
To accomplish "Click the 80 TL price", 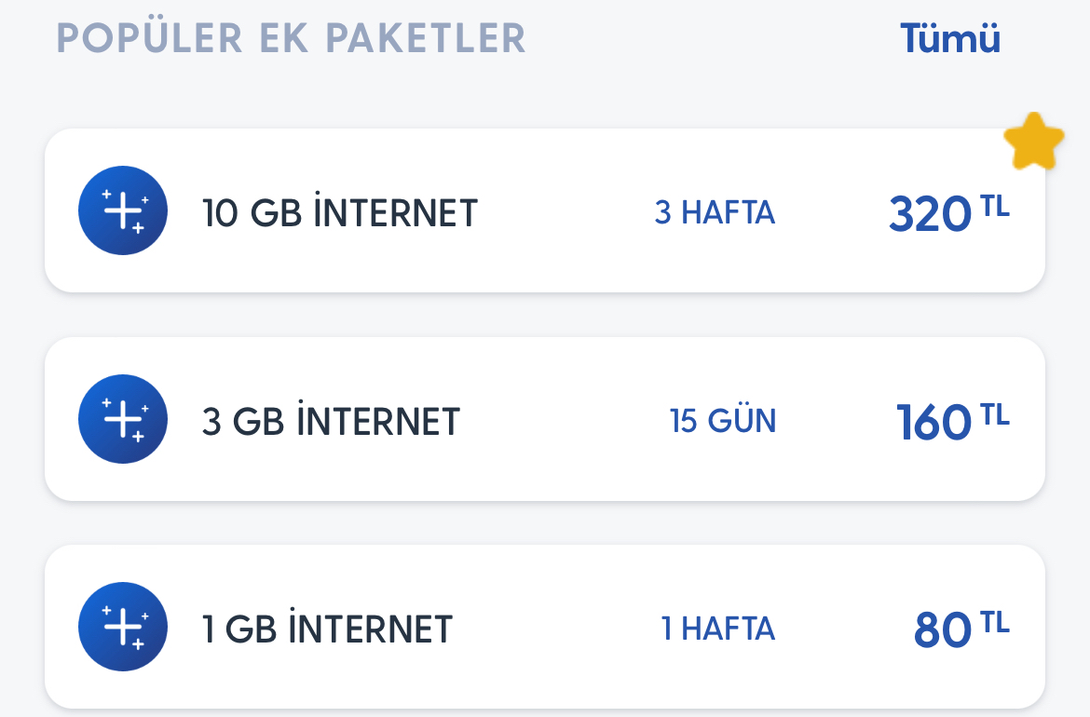I will [x=961, y=629].
